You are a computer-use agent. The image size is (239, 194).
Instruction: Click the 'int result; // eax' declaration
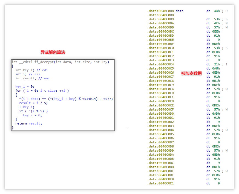coord(33,78)
